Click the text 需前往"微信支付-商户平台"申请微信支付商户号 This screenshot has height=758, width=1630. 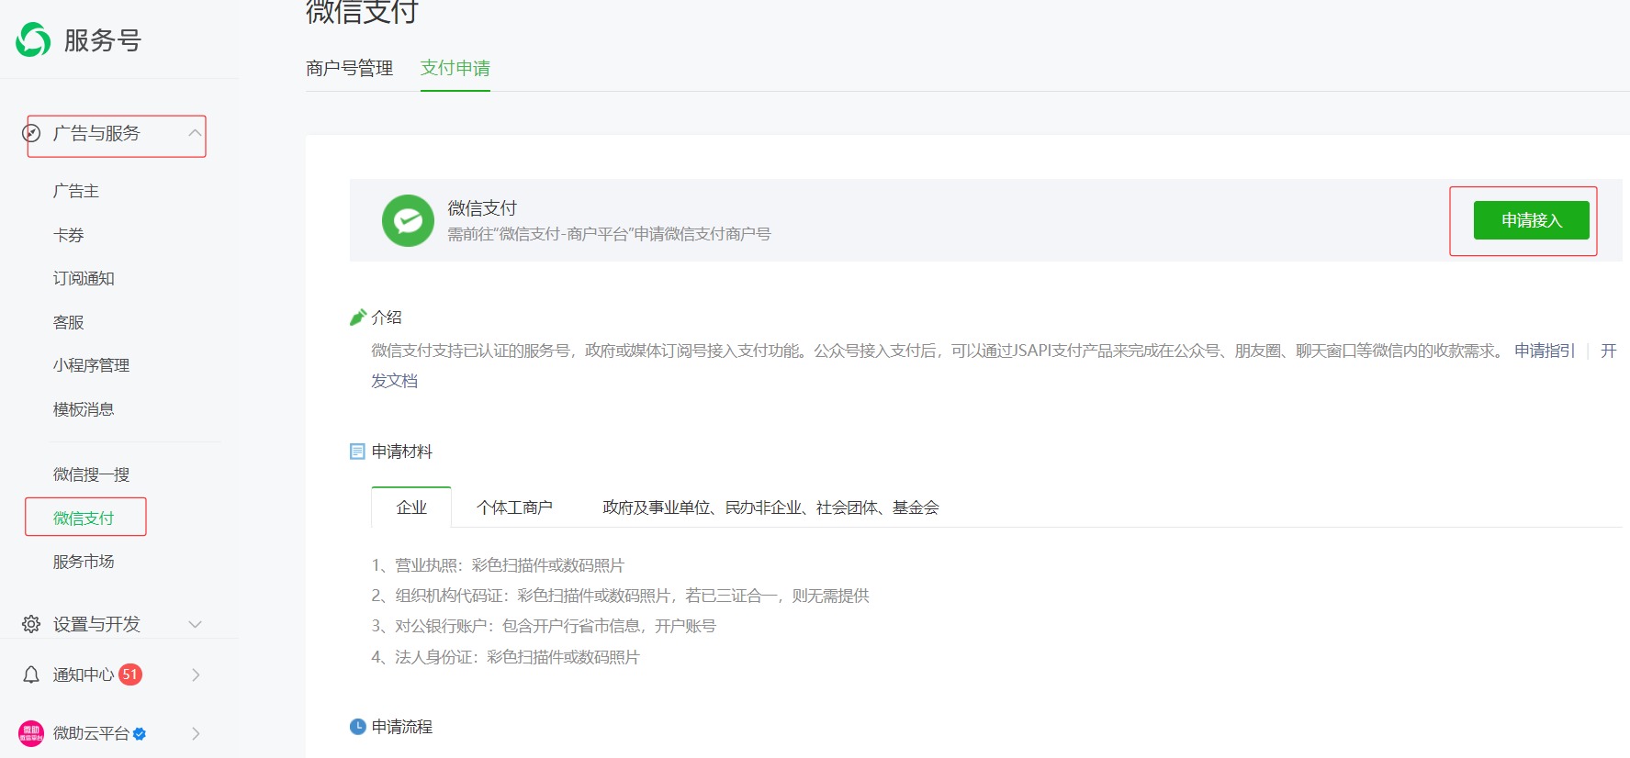click(x=609, y=234)
